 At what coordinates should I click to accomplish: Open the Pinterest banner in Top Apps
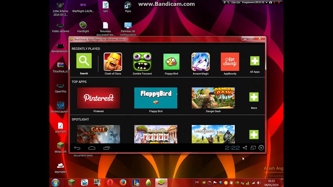pyautogui.click(x=99, y=98)
